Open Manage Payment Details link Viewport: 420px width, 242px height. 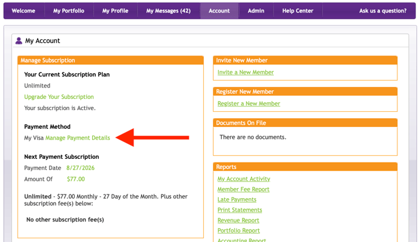click(x=78, y=138)
